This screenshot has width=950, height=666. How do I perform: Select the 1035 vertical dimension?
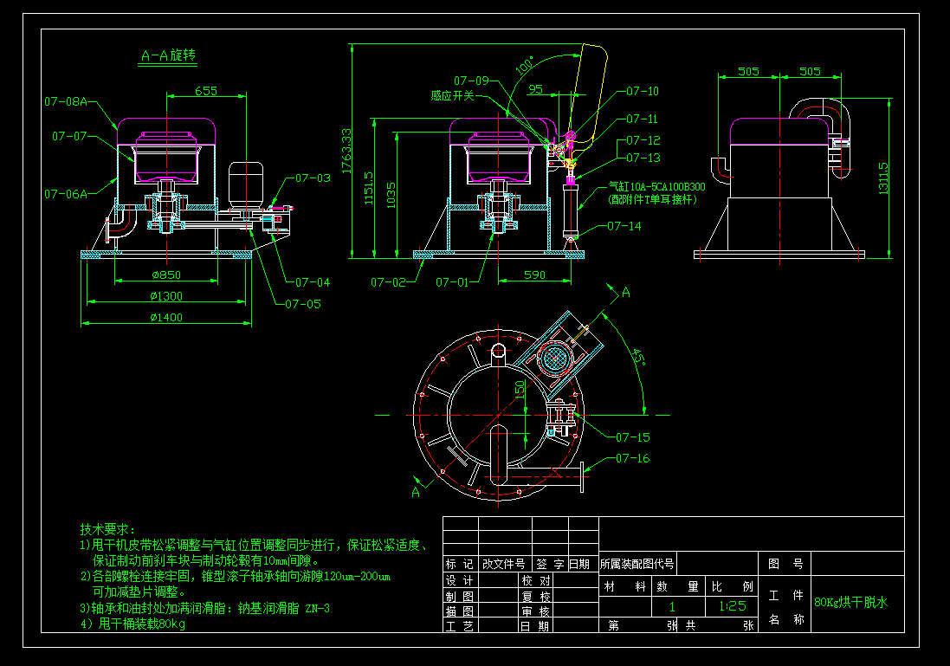click(x=391, y=195)
